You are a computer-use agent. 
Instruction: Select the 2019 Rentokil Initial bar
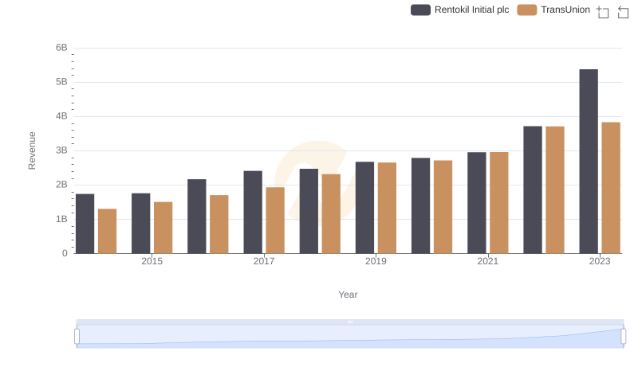[364, 208]
